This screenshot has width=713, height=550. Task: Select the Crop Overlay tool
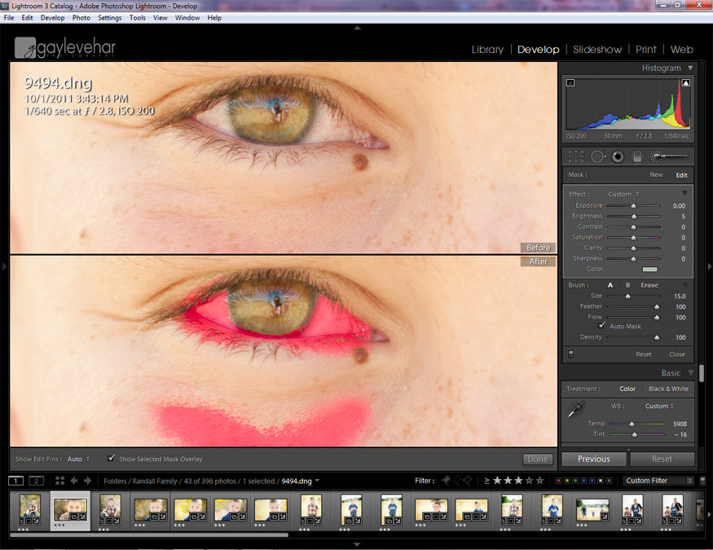tap(576, 156)
